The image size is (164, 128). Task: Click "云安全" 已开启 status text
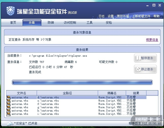26,123
